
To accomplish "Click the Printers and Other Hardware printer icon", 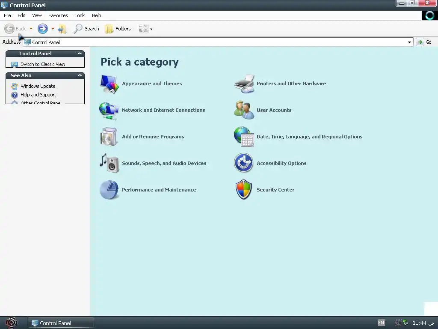I will [245, 84].
